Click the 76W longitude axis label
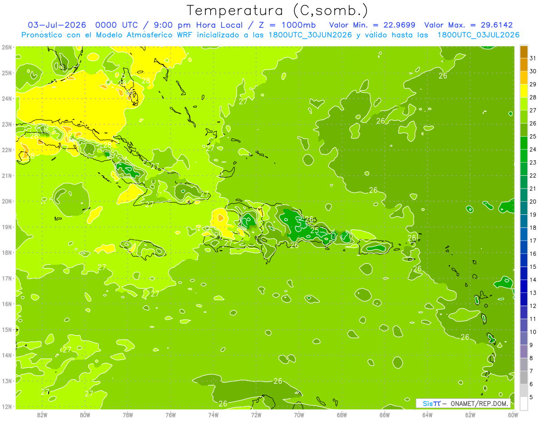Image resolution: width=545 pixels, height=421 pixels. coord(171,415)
